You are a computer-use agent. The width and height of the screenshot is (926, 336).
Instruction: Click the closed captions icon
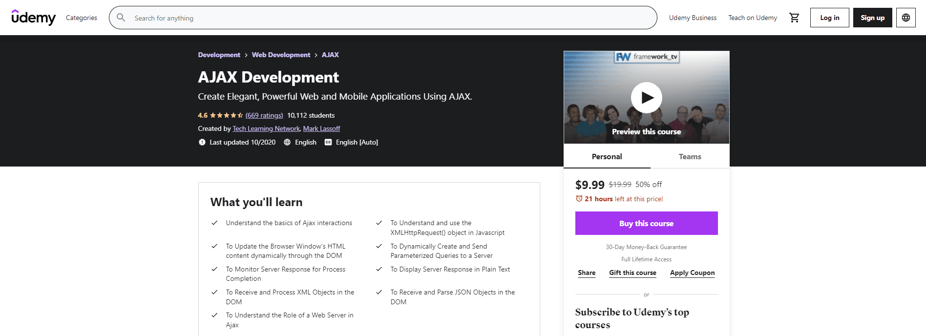(x=328, y=142)
